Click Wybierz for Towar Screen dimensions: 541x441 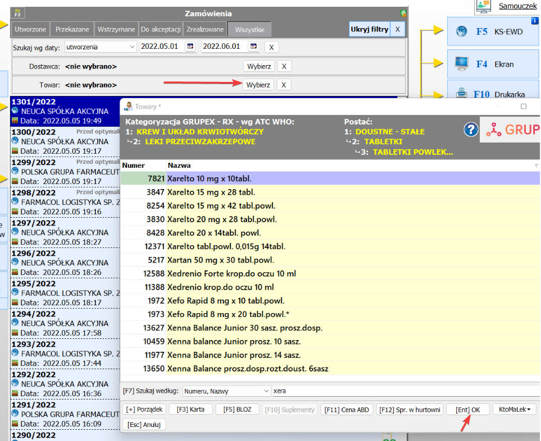pyautogui.click(x=258, y=85)
